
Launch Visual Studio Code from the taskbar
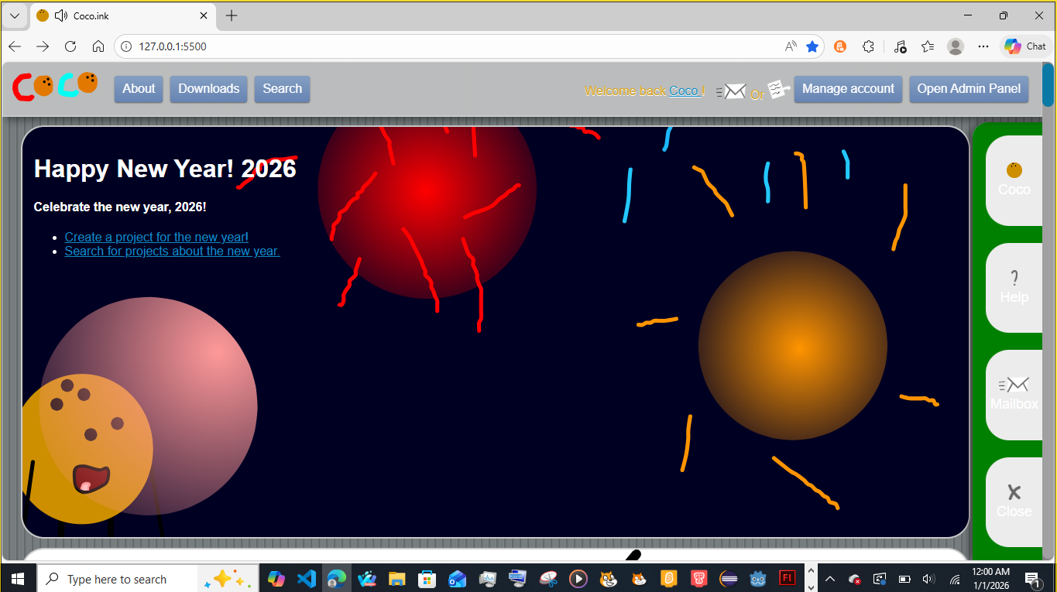click(307, 579)
